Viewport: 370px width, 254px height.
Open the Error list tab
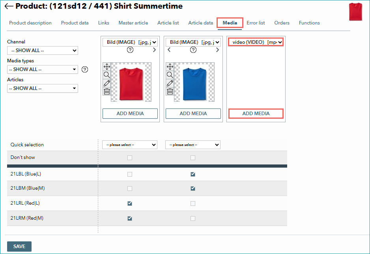point(256,23)
